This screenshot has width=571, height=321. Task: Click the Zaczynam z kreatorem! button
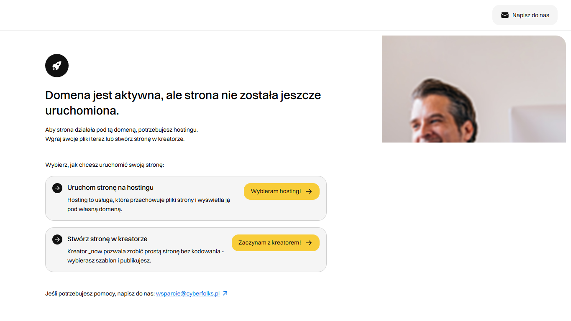[x=276, y=243]
